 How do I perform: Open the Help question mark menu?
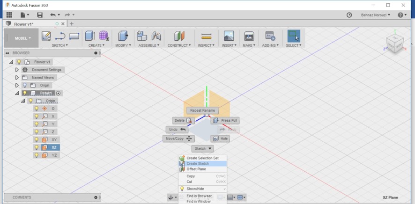coord(402,15)
